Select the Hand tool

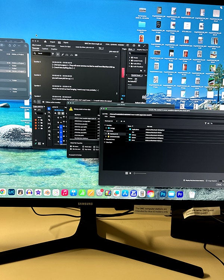point(49,135)
